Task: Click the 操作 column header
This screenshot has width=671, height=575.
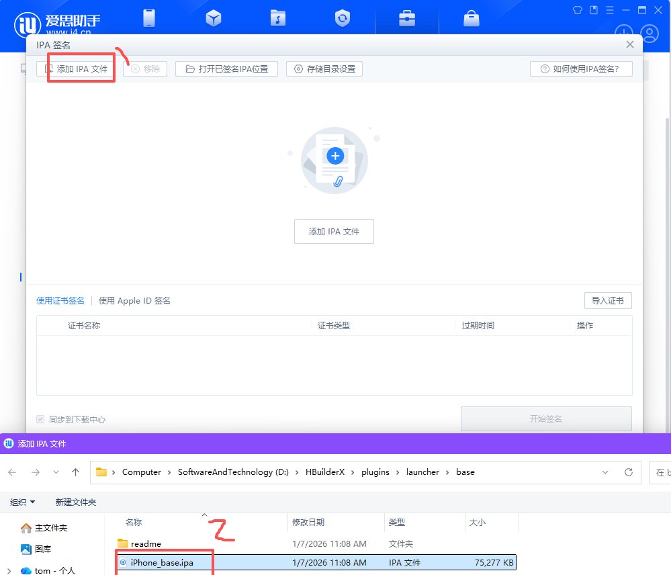Action: tap(585, 326)
